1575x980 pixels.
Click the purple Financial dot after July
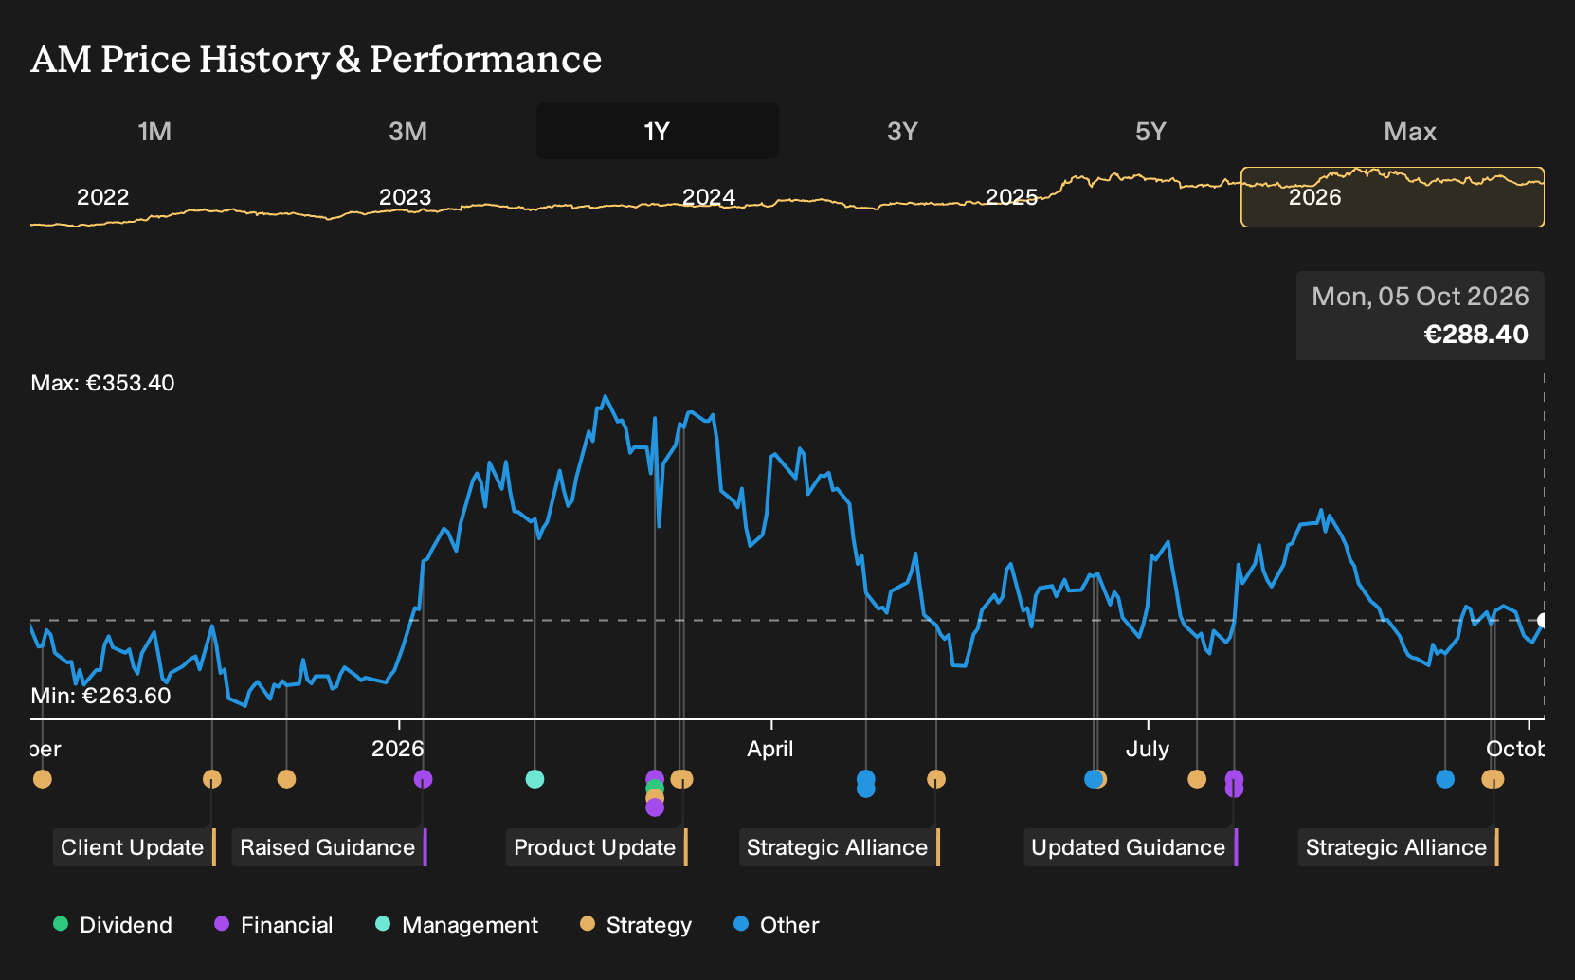click(1234, 783)
